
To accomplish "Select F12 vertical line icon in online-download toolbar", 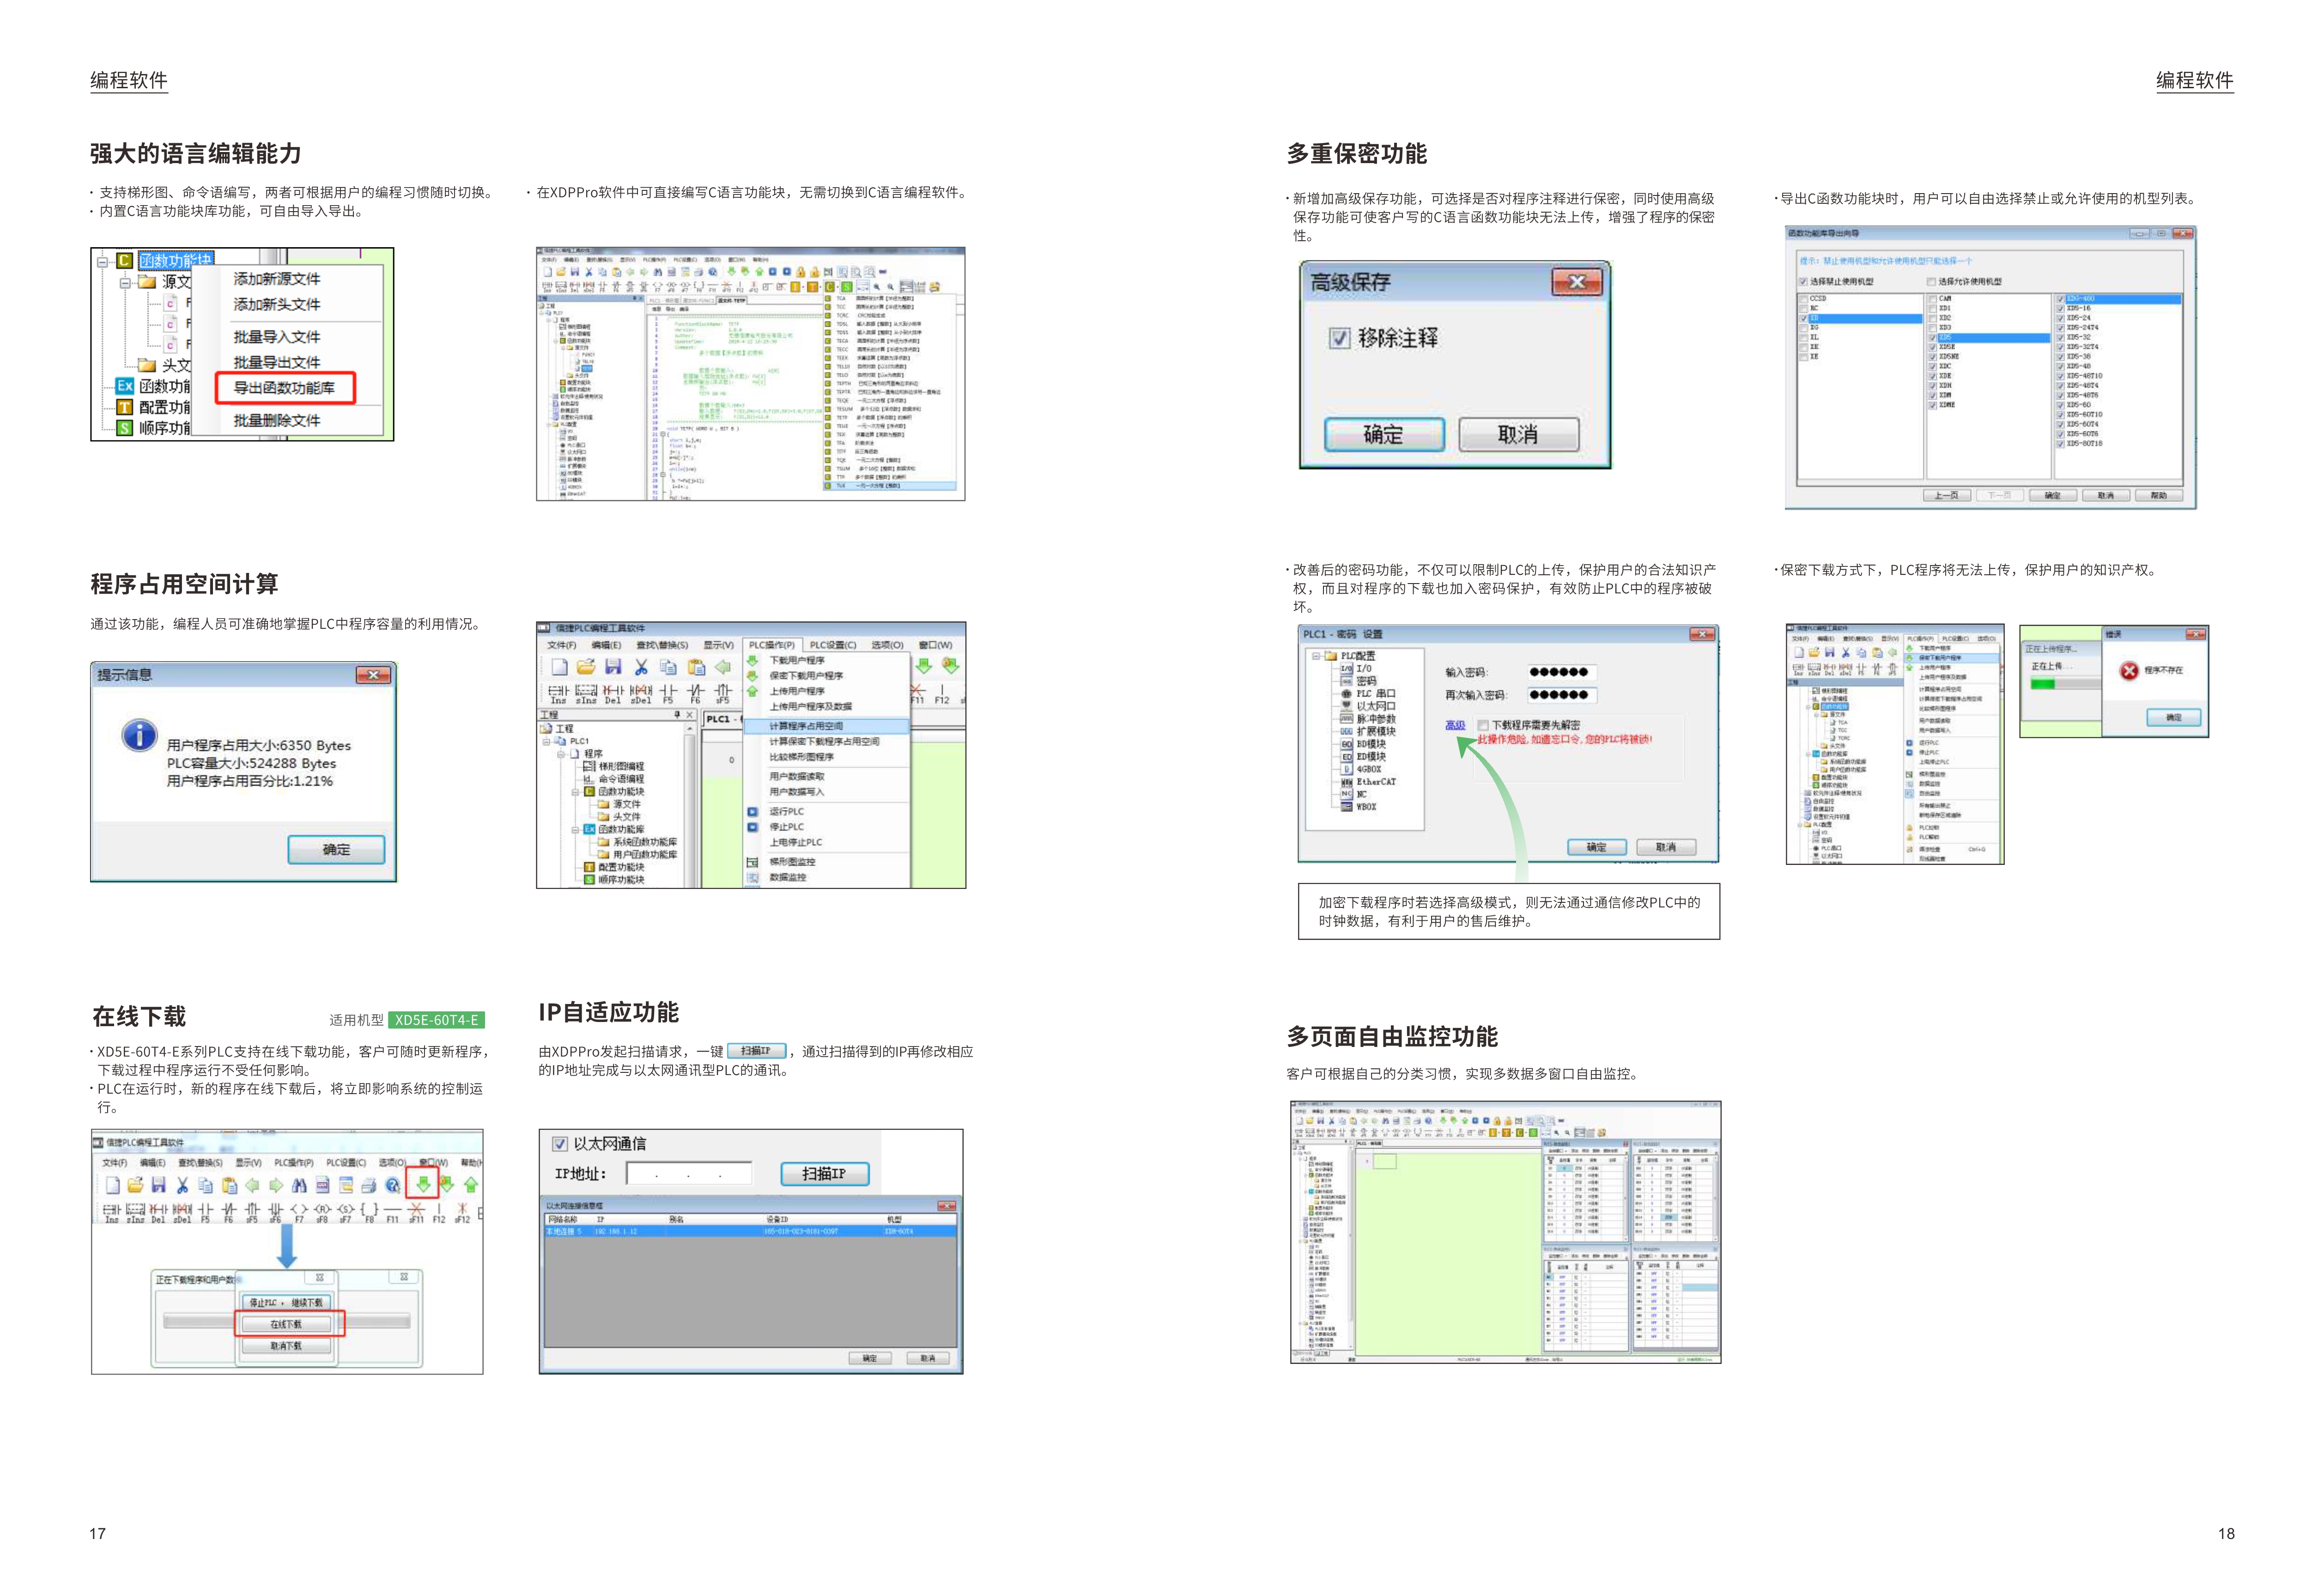I will pos(439,1212).
